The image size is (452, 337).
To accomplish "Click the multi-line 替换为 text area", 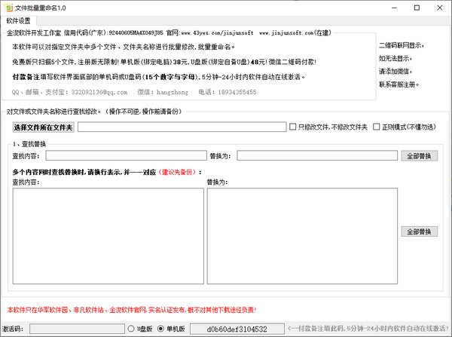I will [x=302, y=236].
